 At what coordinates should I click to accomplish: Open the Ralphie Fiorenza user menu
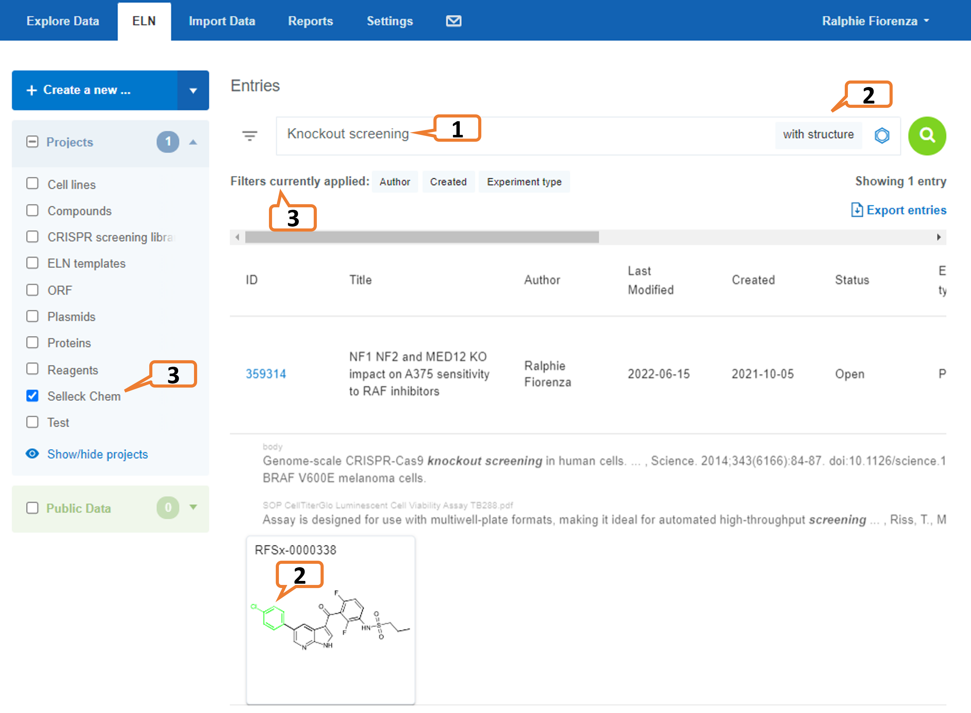[875, 21]
